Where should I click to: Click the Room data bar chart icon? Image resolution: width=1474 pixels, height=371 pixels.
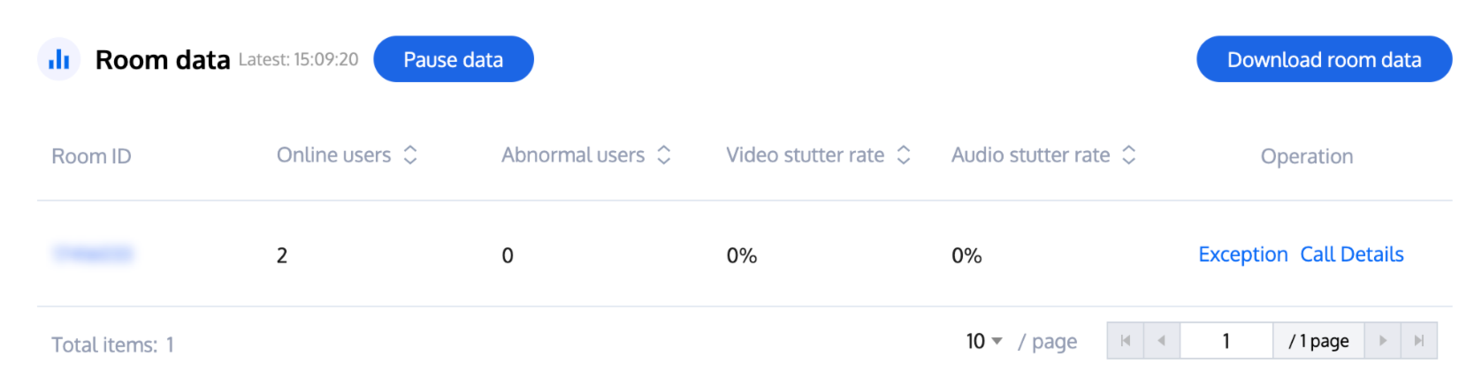point(58,60)
